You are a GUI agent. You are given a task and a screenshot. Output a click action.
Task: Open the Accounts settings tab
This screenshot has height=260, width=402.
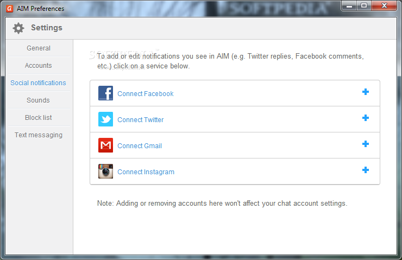point(39,66)
